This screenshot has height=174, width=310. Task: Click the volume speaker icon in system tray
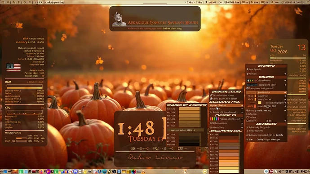[x=280, y=172]
